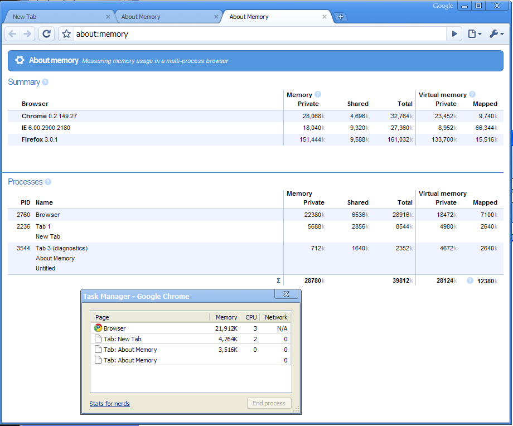The image size is (513, 426).
Task: Open the page control menu dropdown
Action: coord(475,34)
